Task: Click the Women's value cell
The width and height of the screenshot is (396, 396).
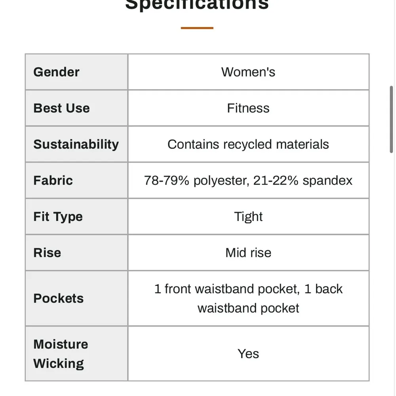Action: pyautogui.click(x=248, y=72)
